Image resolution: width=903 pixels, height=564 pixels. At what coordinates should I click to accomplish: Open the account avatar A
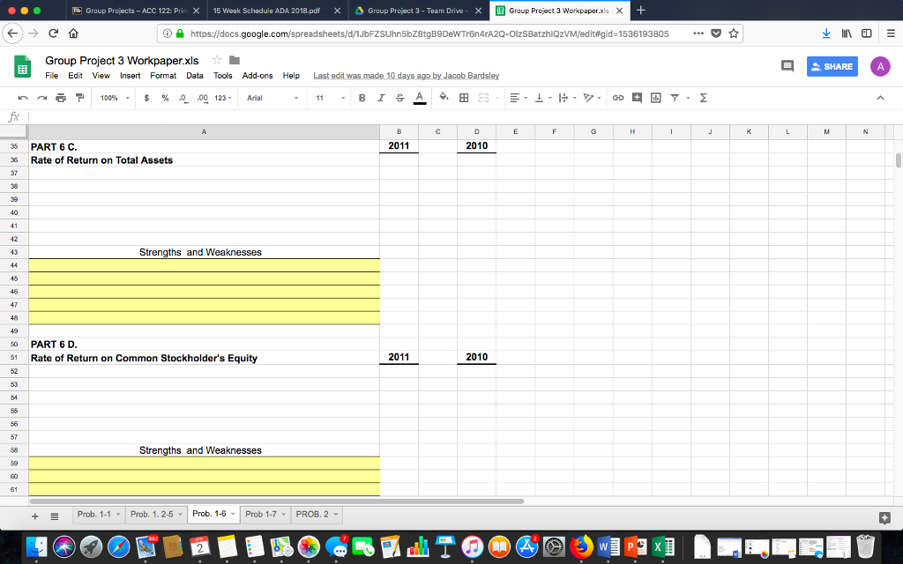(880, 66)
